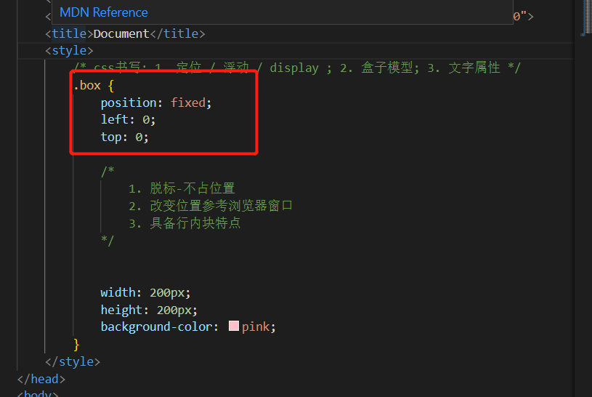Image resolution: width=592 pixels, height=397 pixels.
Task: Place cursor on 'position' property
Action: (x=129, y=103)
